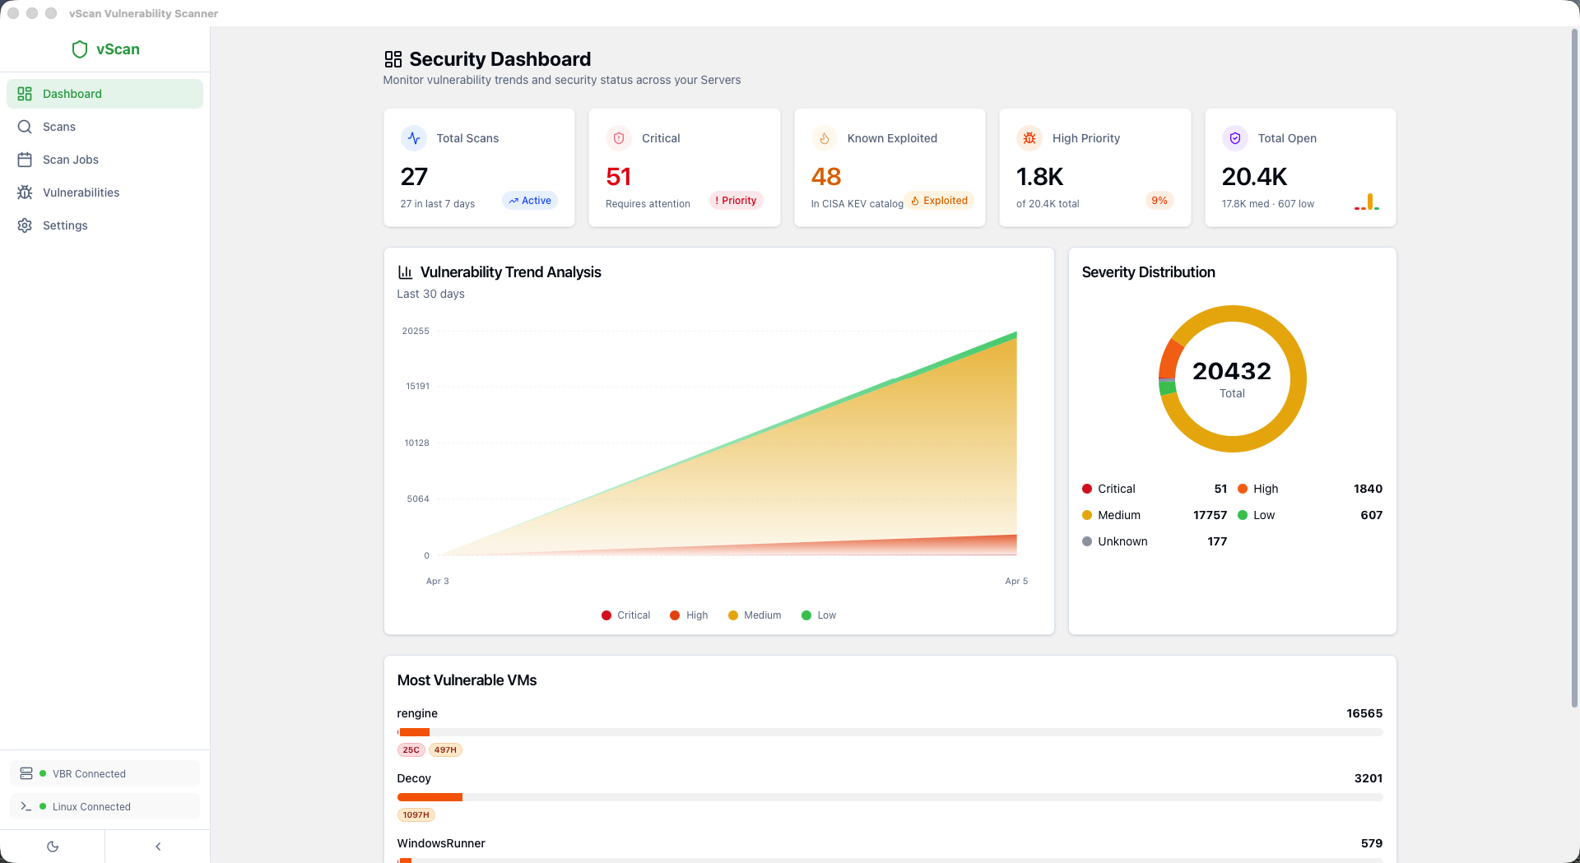Toggle dark mode with the moon icon
Screen dimensions: 1580x863
coord(53,847)
